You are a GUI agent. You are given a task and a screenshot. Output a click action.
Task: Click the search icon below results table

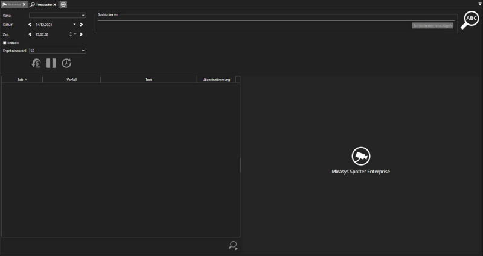(233, 245)
